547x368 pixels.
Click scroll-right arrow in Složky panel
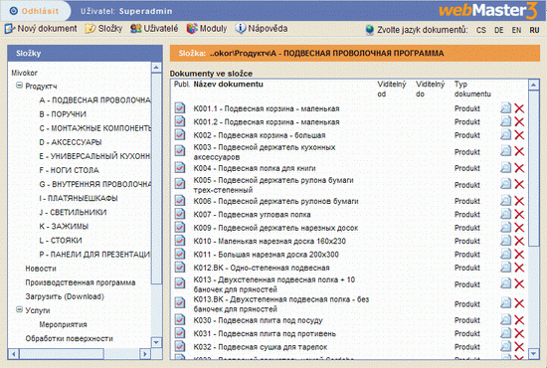coord(145,354)
